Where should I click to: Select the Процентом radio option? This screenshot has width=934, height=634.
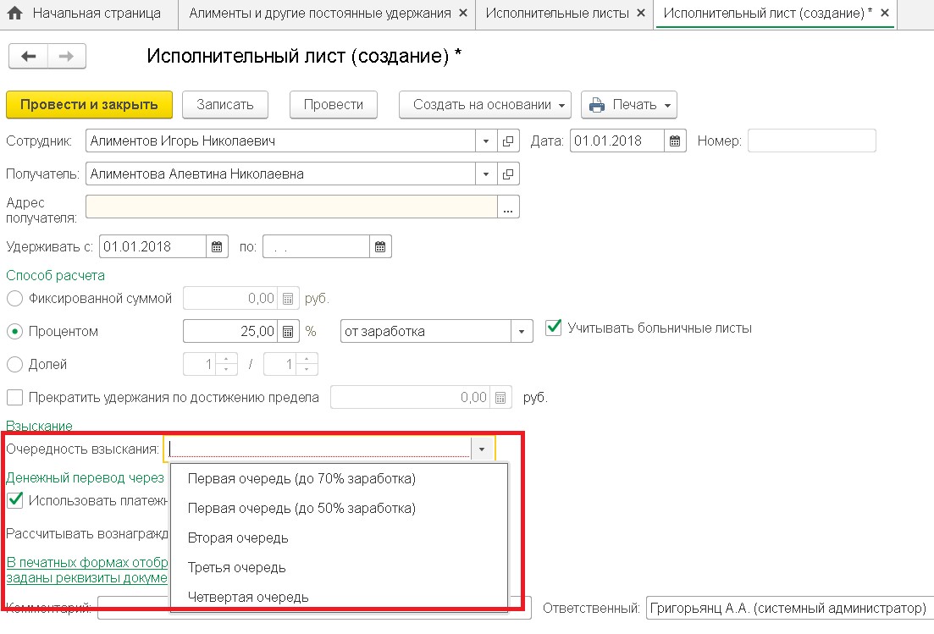(x=14, y=332)
